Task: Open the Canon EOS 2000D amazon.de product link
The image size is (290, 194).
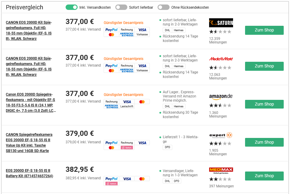Action: point(31,102)
